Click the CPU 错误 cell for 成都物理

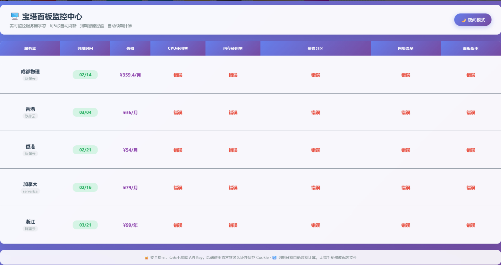[x=178, y=75]
